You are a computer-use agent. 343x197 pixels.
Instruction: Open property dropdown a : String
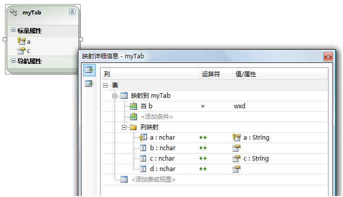tap(256, 138)
